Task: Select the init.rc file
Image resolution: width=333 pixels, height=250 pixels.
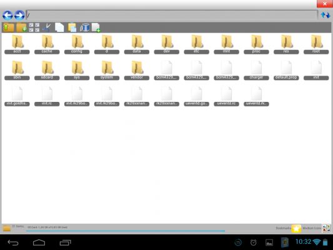Action: pos(47,96)
